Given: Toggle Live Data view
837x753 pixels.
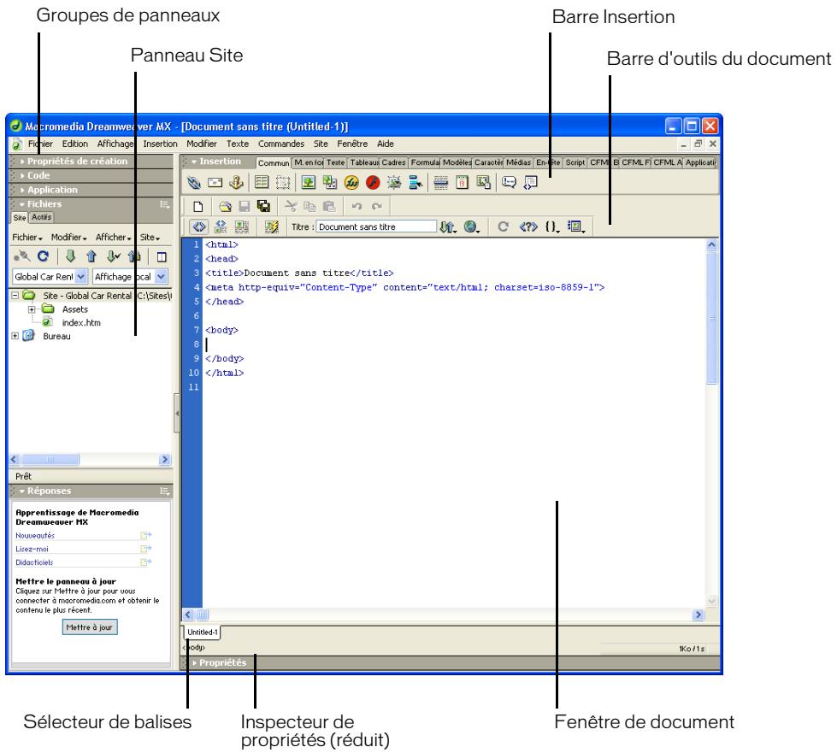Looking at the screenshot, I should coord(272,226).
